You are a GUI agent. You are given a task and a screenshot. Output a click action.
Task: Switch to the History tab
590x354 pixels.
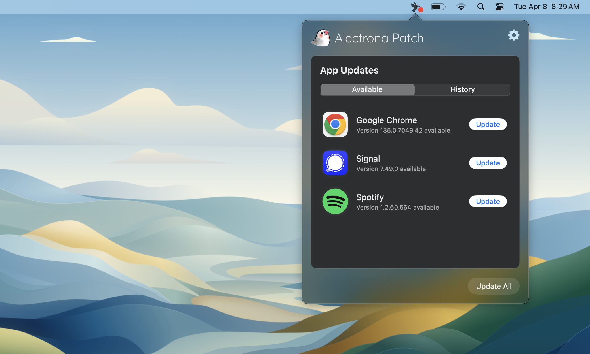pos(462,89)
